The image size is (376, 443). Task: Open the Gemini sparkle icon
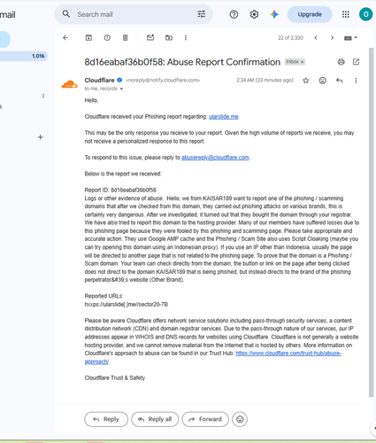pos(274,14)
